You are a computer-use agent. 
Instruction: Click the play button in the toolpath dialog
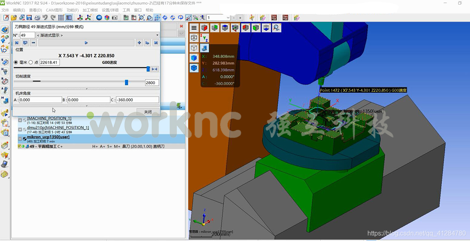86,43
